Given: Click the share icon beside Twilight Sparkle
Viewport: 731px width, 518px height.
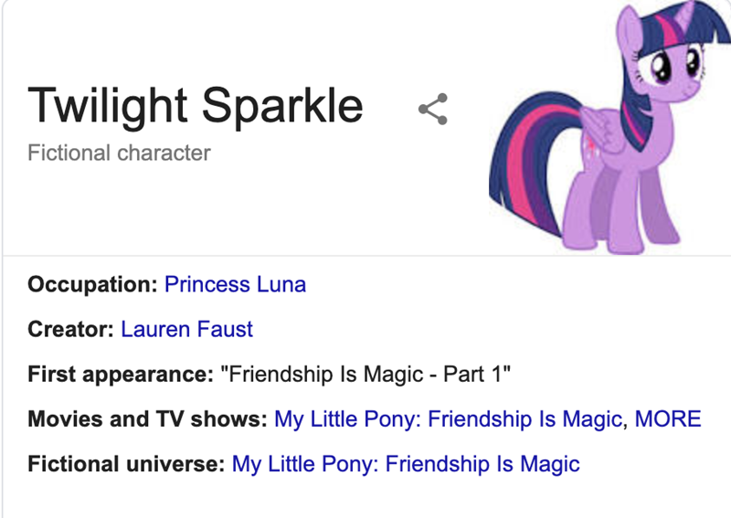Looking at the screenshot, I should point(432,109).
